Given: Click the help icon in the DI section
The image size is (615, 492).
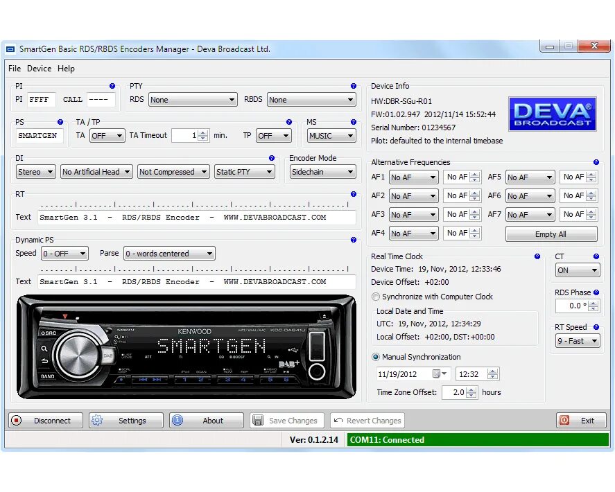Looking at the screenshot, I should [271, 158].
